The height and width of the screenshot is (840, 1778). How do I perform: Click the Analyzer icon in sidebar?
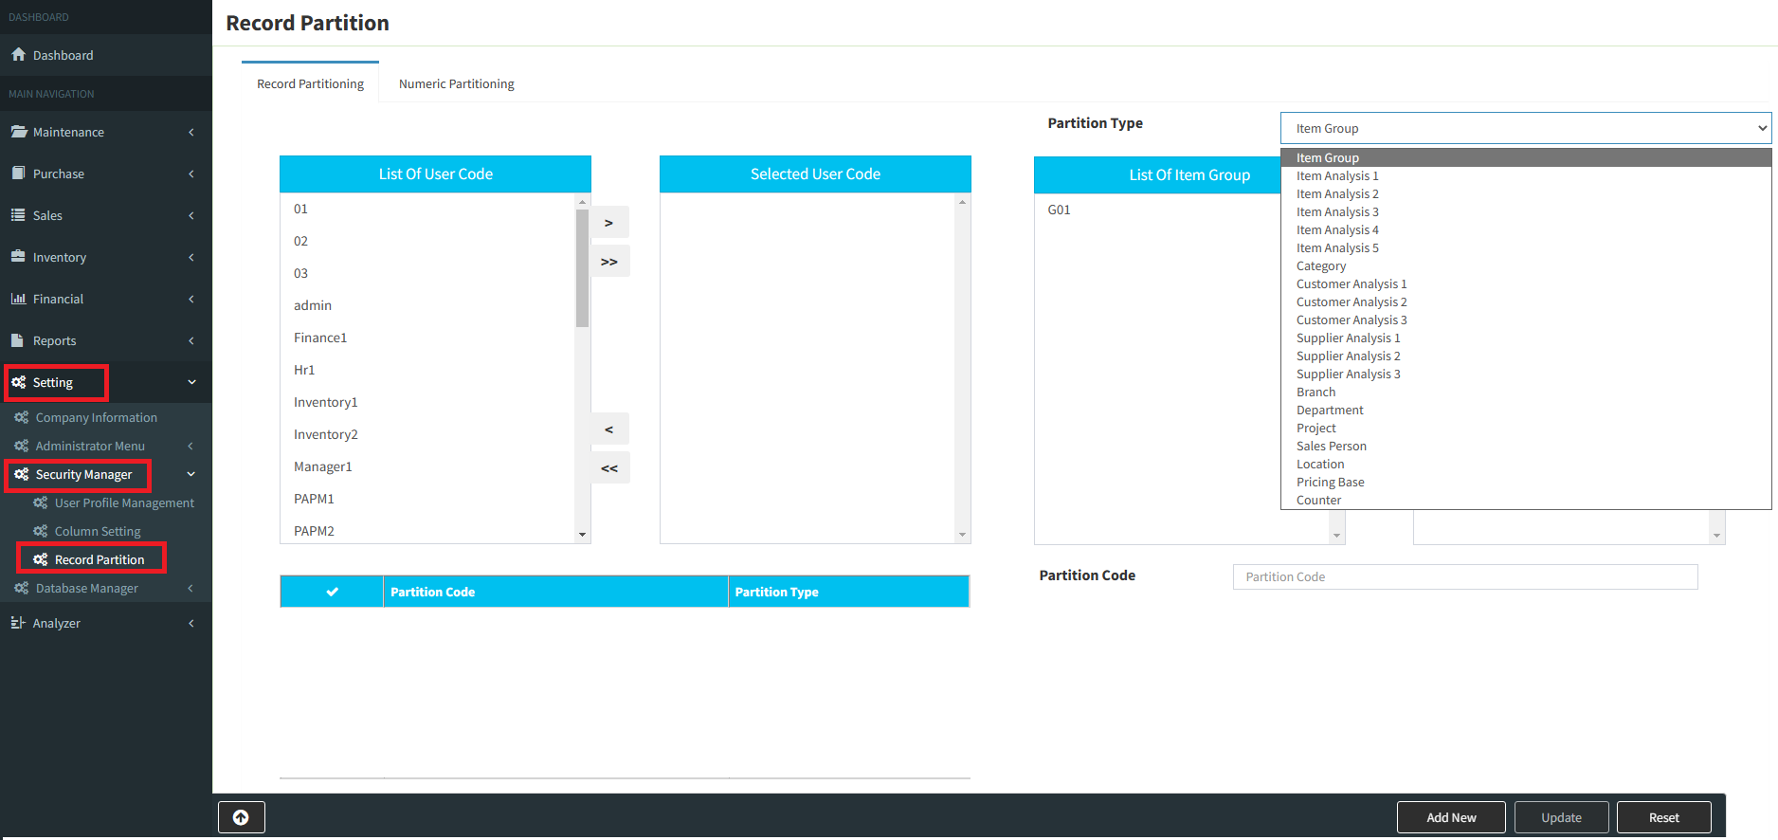[18, 623]
